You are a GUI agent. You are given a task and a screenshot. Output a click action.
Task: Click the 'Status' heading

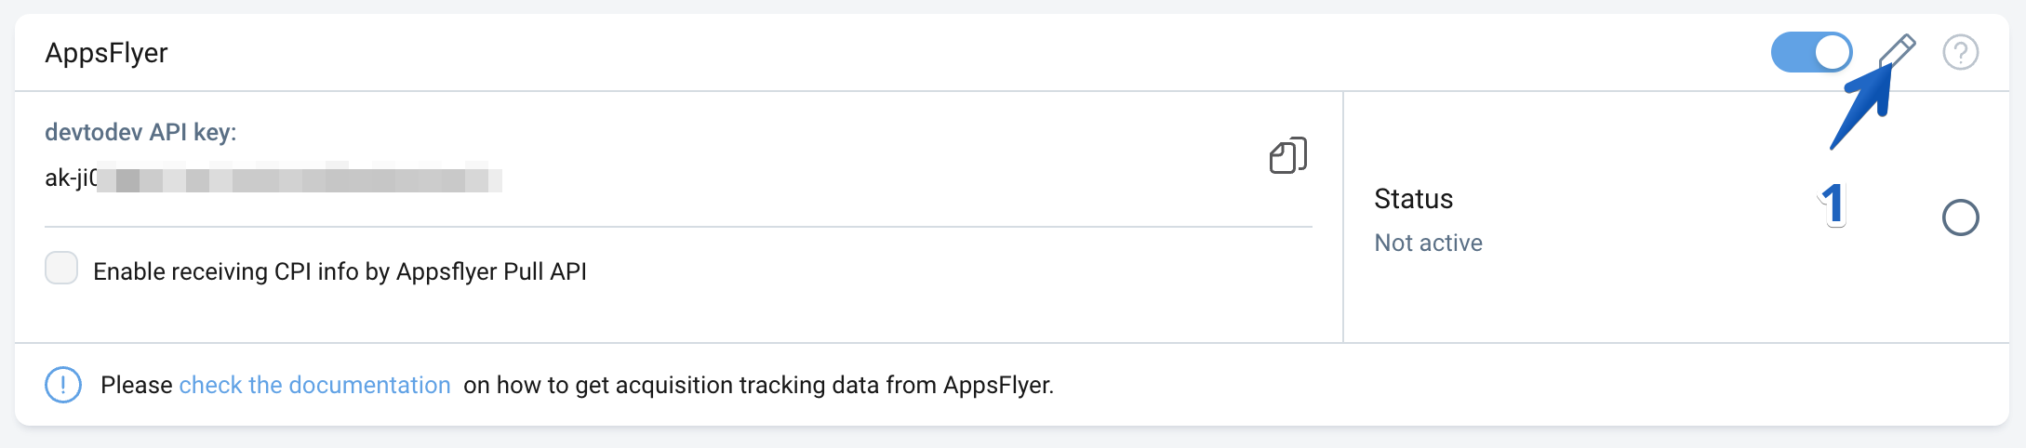1413,199
